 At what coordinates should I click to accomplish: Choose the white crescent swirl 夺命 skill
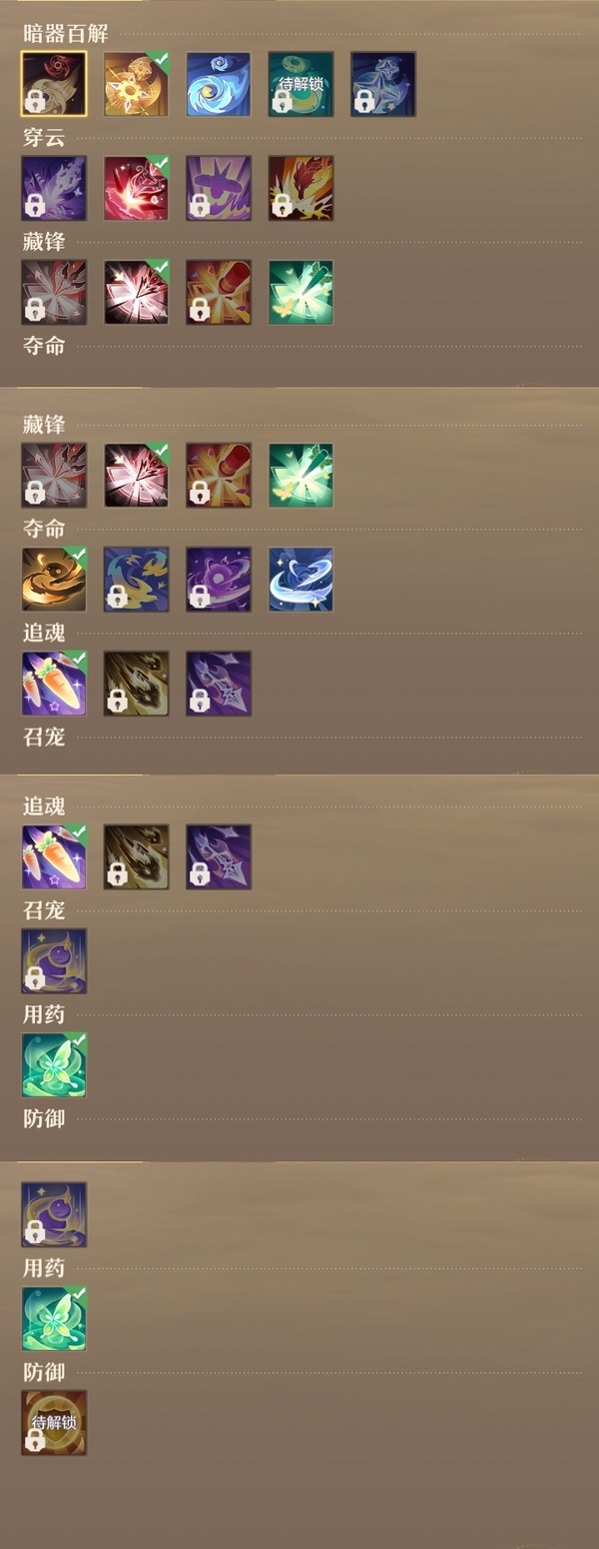click(300, 579)
